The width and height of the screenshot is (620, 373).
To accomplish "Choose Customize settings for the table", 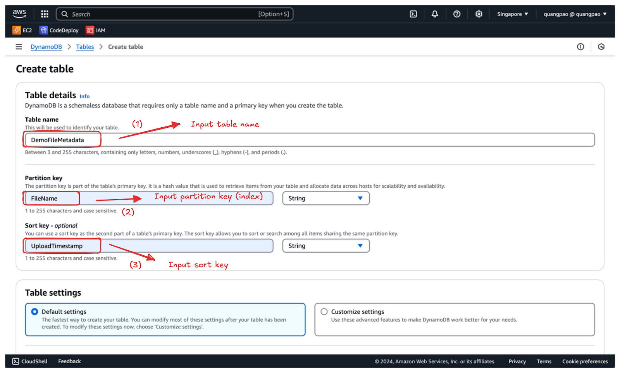I will pos(357,311).
